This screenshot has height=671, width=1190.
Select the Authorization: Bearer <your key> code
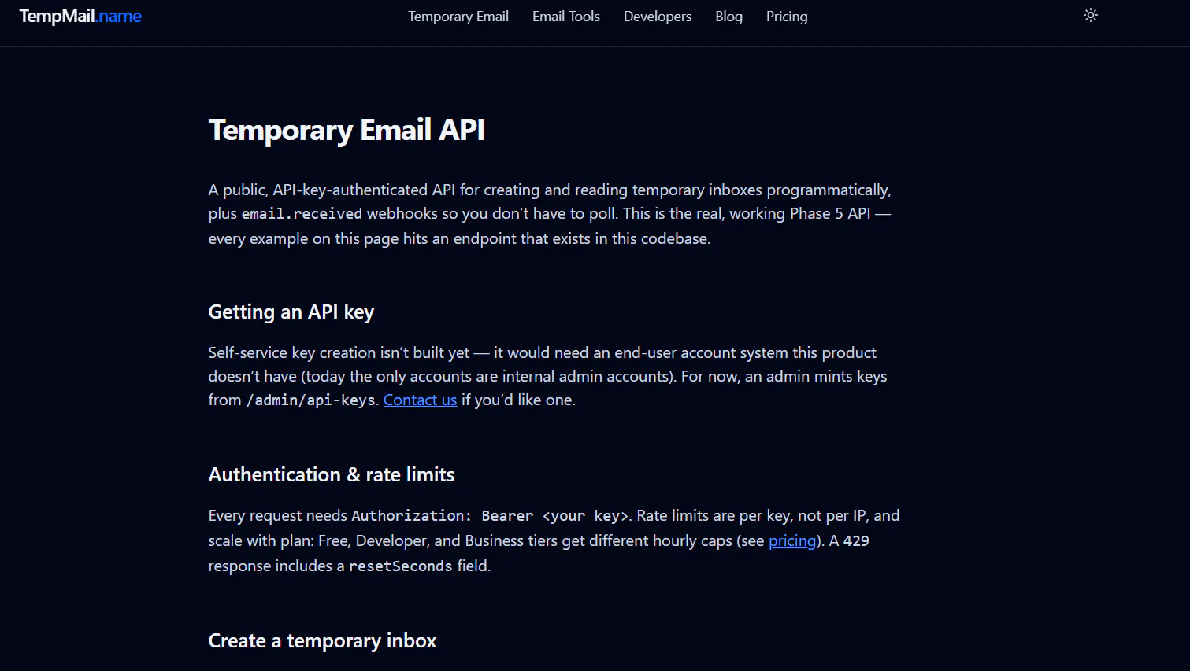[x=490, y=515]
